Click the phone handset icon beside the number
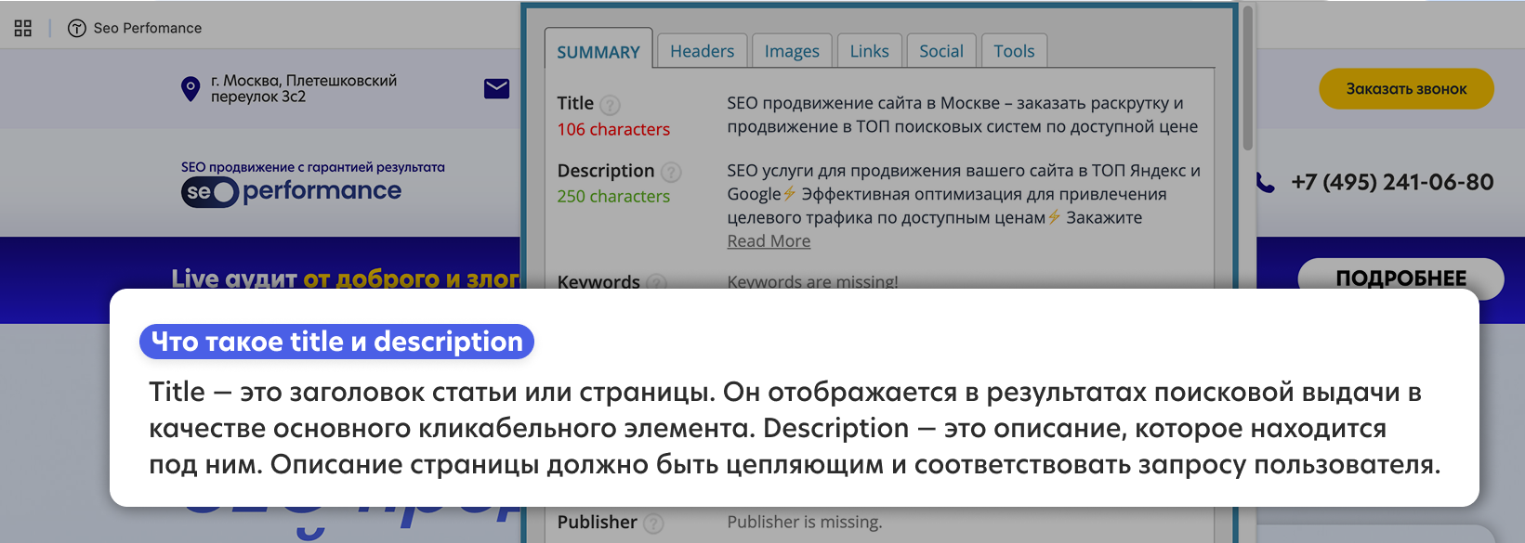This screenshot has height=543, width=1525. click(x=1266, y=183)
